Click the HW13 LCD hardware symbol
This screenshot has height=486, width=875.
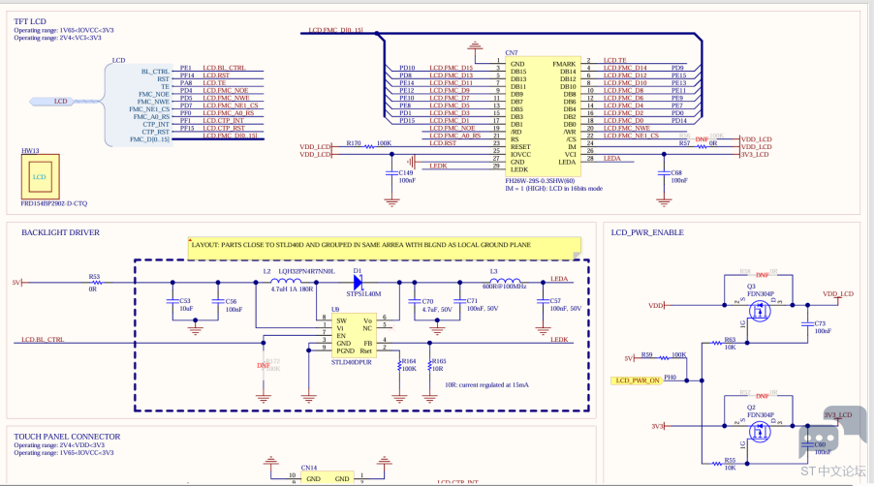click(x=40, y=176)
